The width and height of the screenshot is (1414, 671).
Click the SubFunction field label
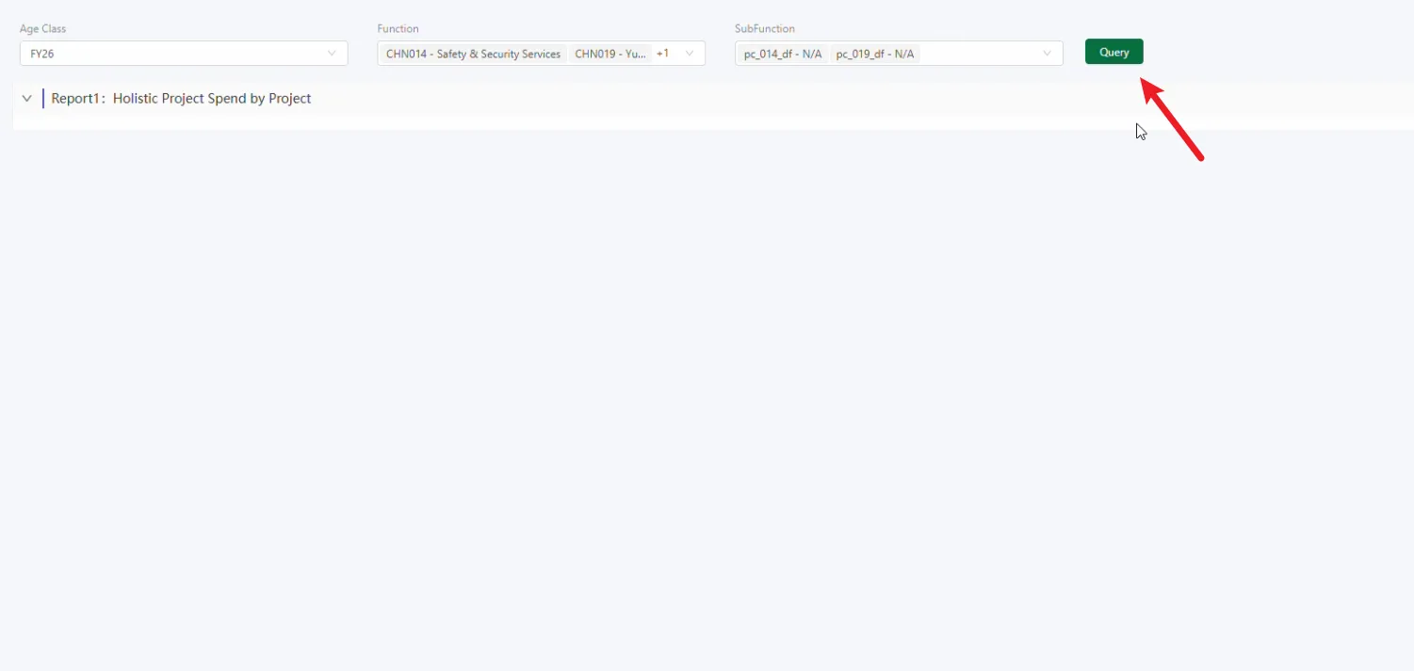[x=764, y=29]
